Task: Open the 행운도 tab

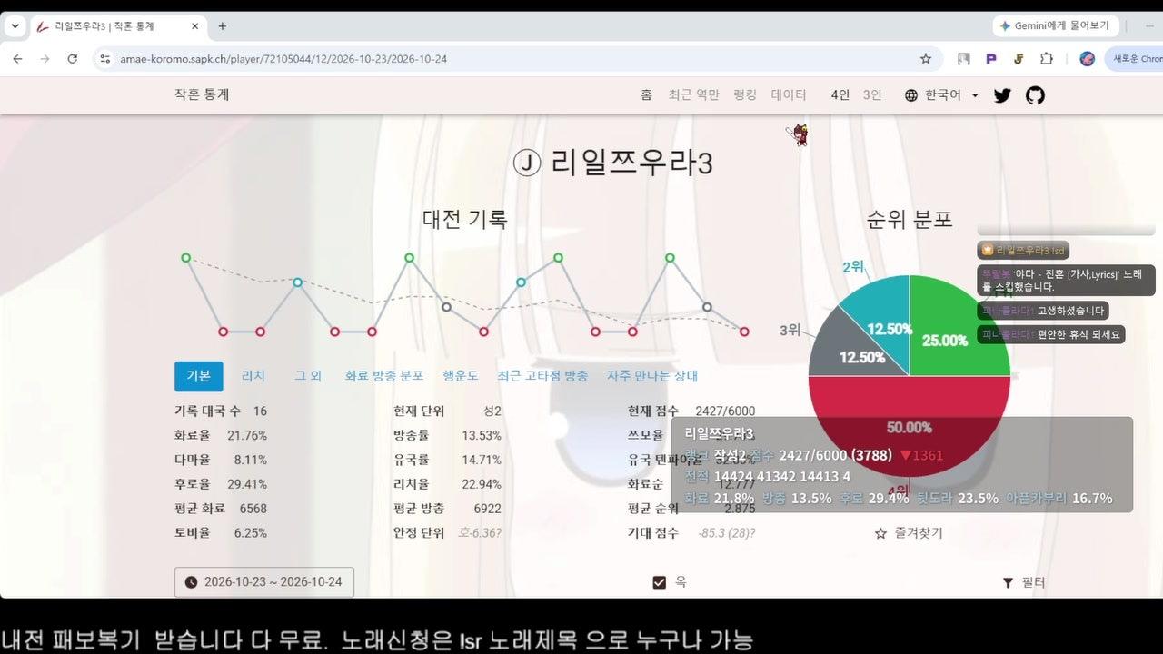Action: 460,376
